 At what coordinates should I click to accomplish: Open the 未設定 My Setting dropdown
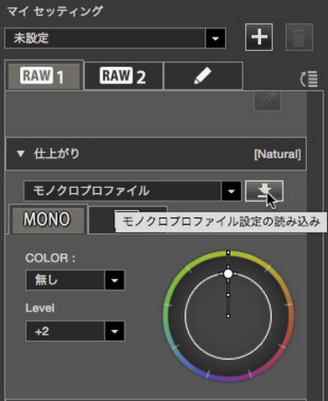115,38
